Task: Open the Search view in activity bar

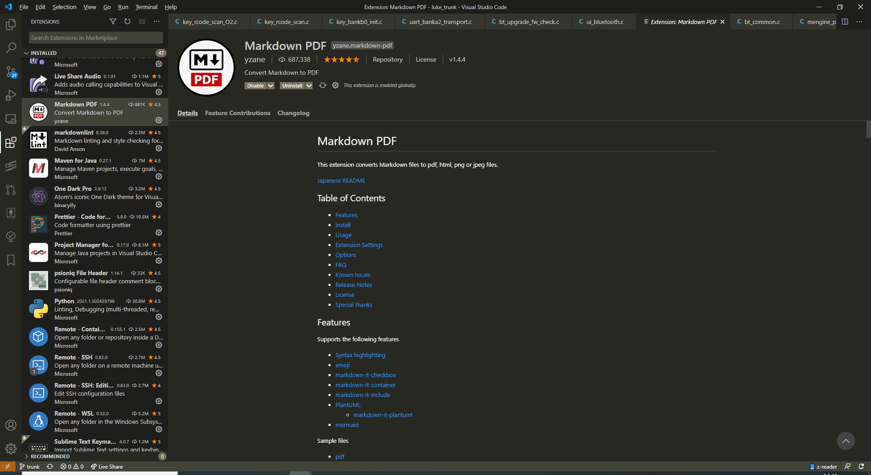Action: [11, 48]
